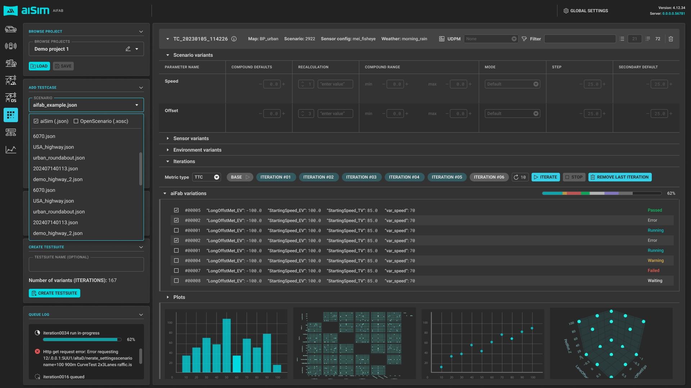
Task: Open the analytics chart sidebar icon
Action: [11, 149]
